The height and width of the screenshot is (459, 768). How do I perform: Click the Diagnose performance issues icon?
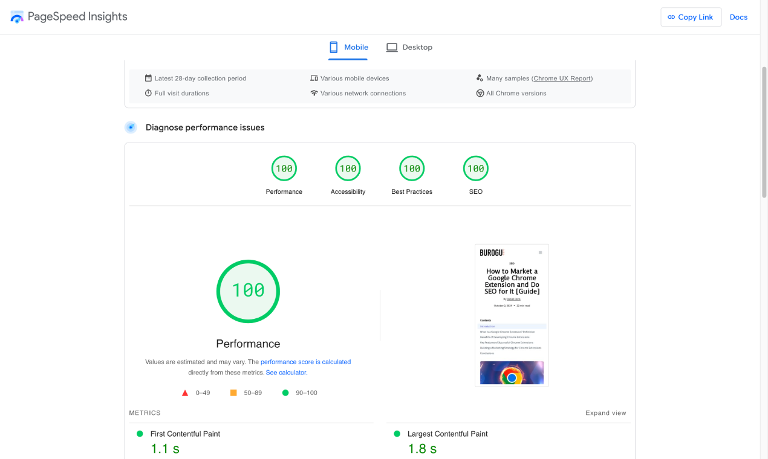click(x=131, y=127)
